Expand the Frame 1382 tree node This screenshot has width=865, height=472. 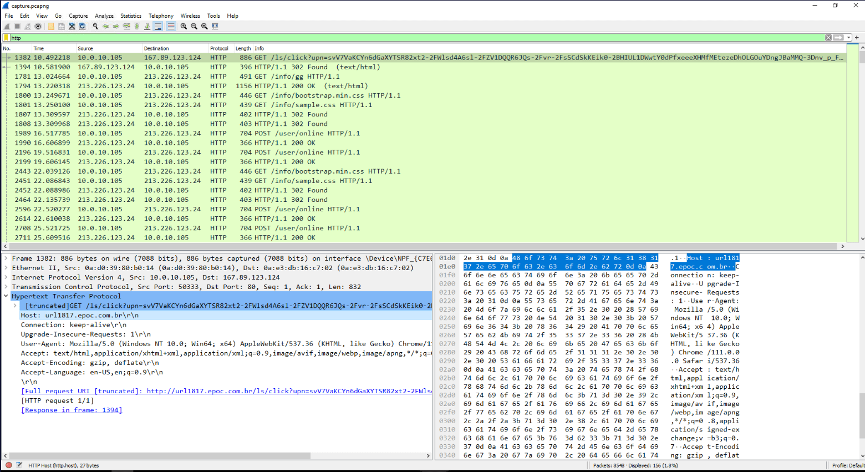[7, 258]
